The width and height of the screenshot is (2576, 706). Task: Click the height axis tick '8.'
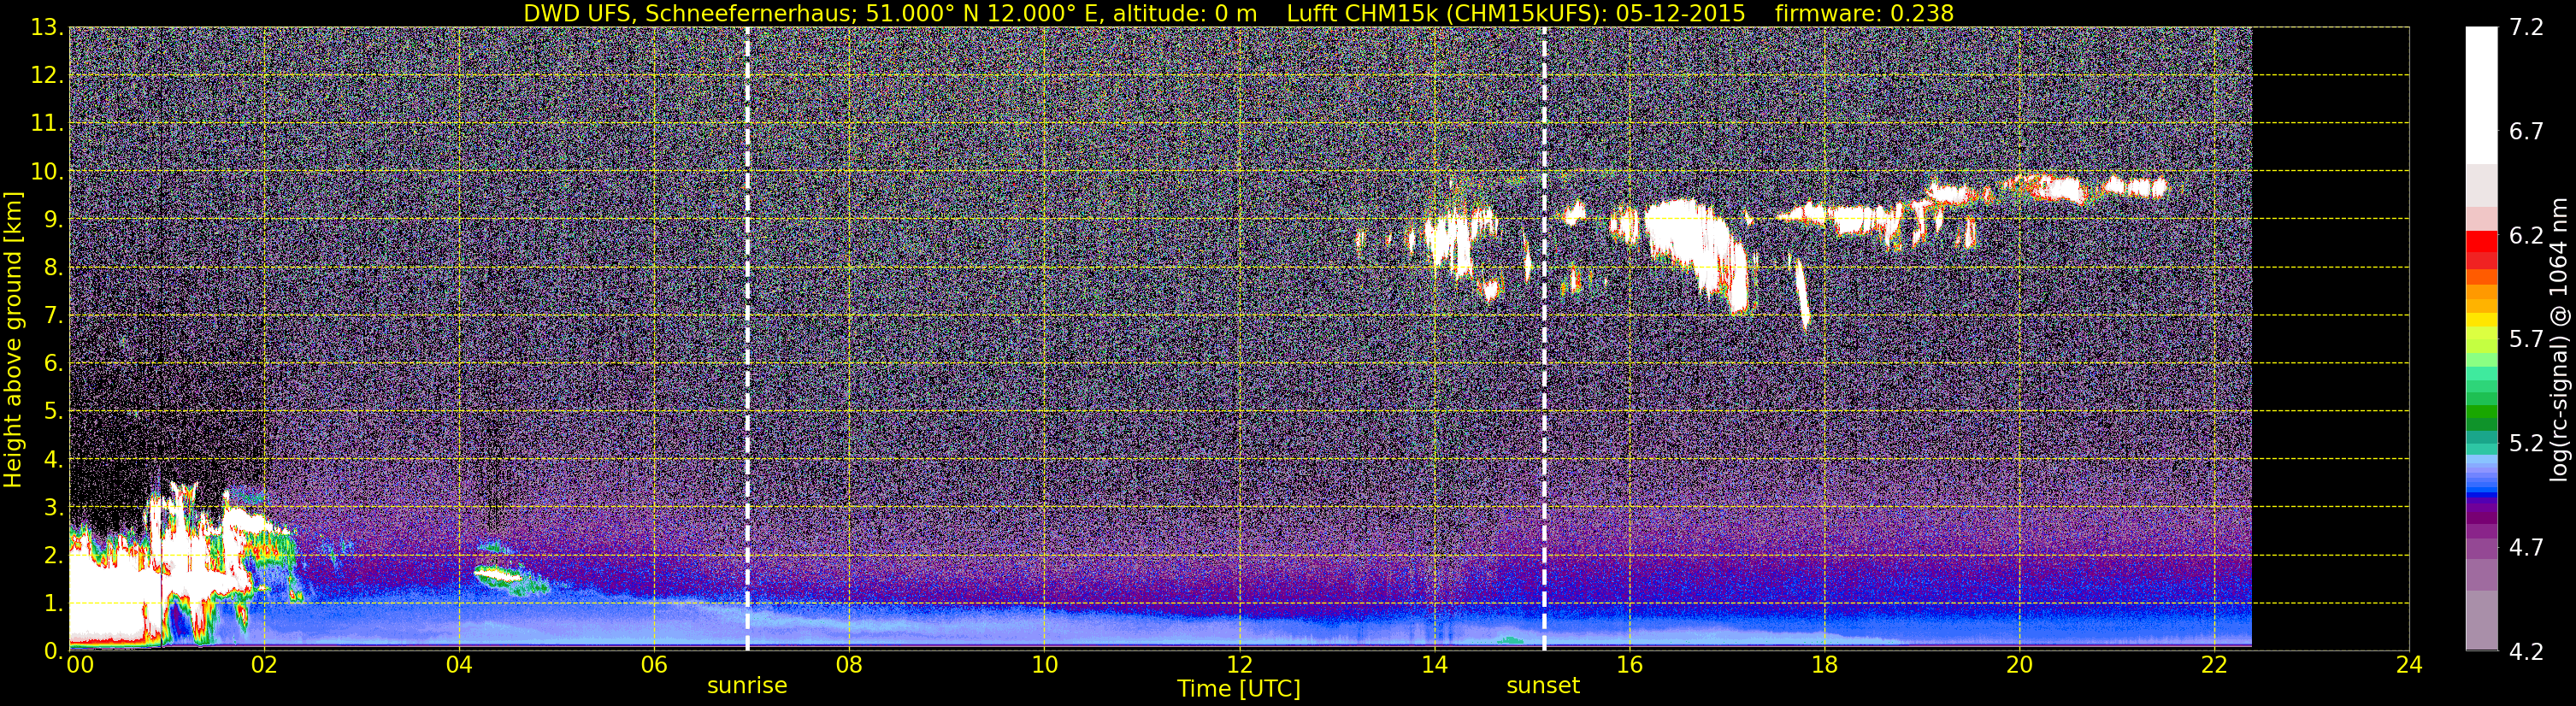coord(53,268)
